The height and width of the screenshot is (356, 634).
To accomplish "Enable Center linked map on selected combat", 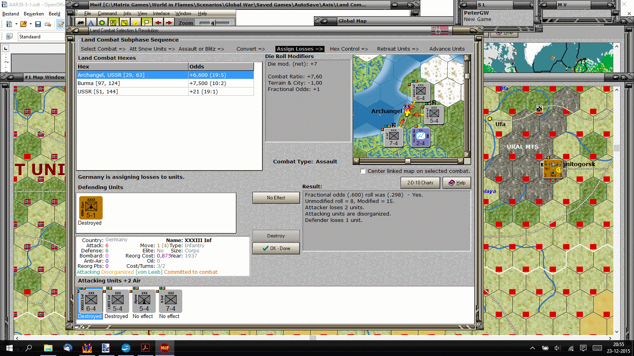I will 363,171.
